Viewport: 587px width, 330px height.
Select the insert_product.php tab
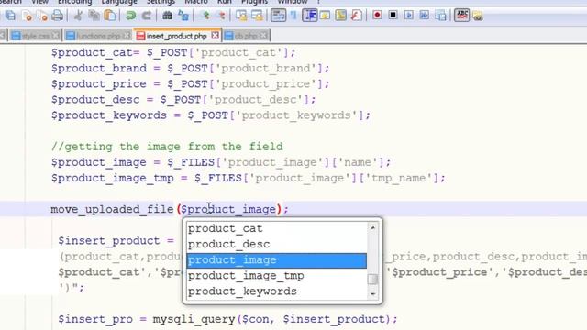pyautogui.click(x=176, y=36)
